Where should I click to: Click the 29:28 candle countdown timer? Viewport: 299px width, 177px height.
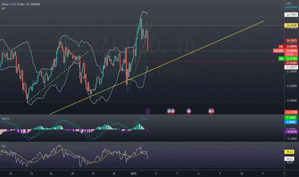(289, 54)
